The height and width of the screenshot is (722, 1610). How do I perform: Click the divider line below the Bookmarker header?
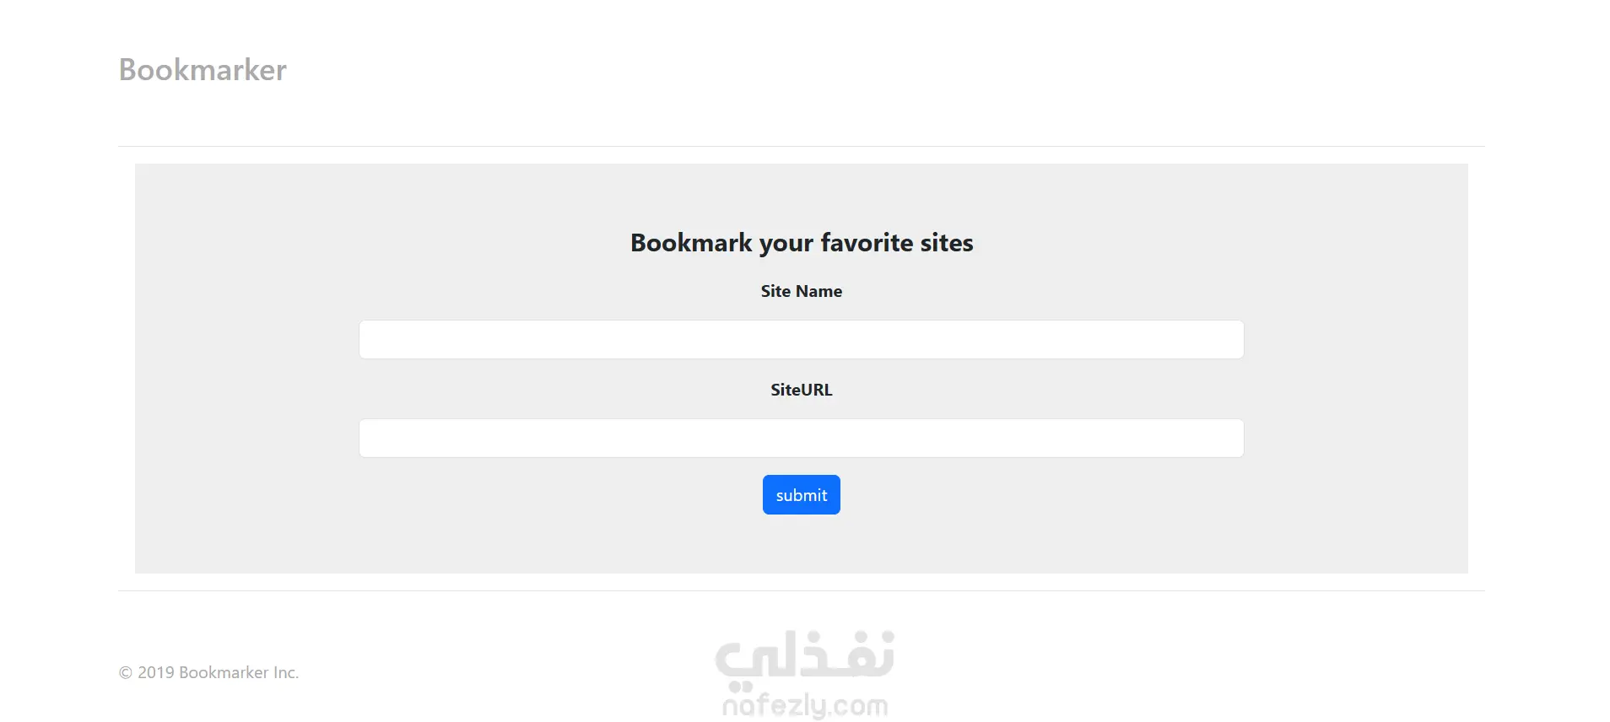801,147
